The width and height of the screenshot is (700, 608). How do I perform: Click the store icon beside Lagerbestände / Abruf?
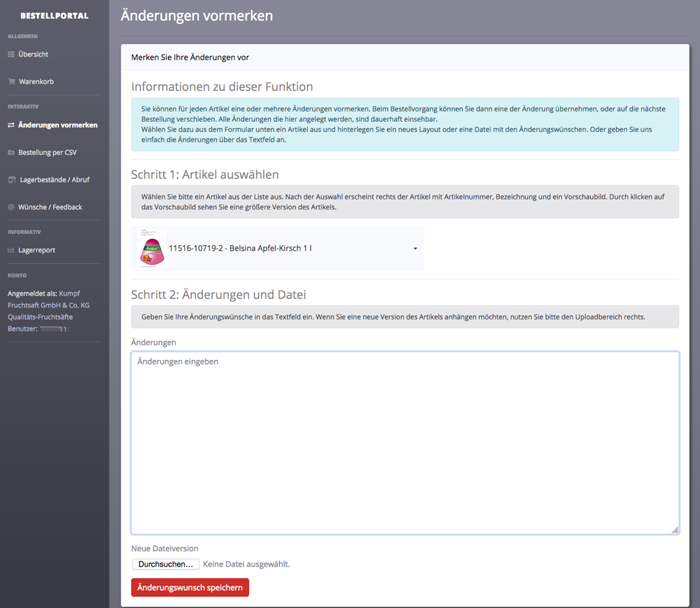point(12,179)
